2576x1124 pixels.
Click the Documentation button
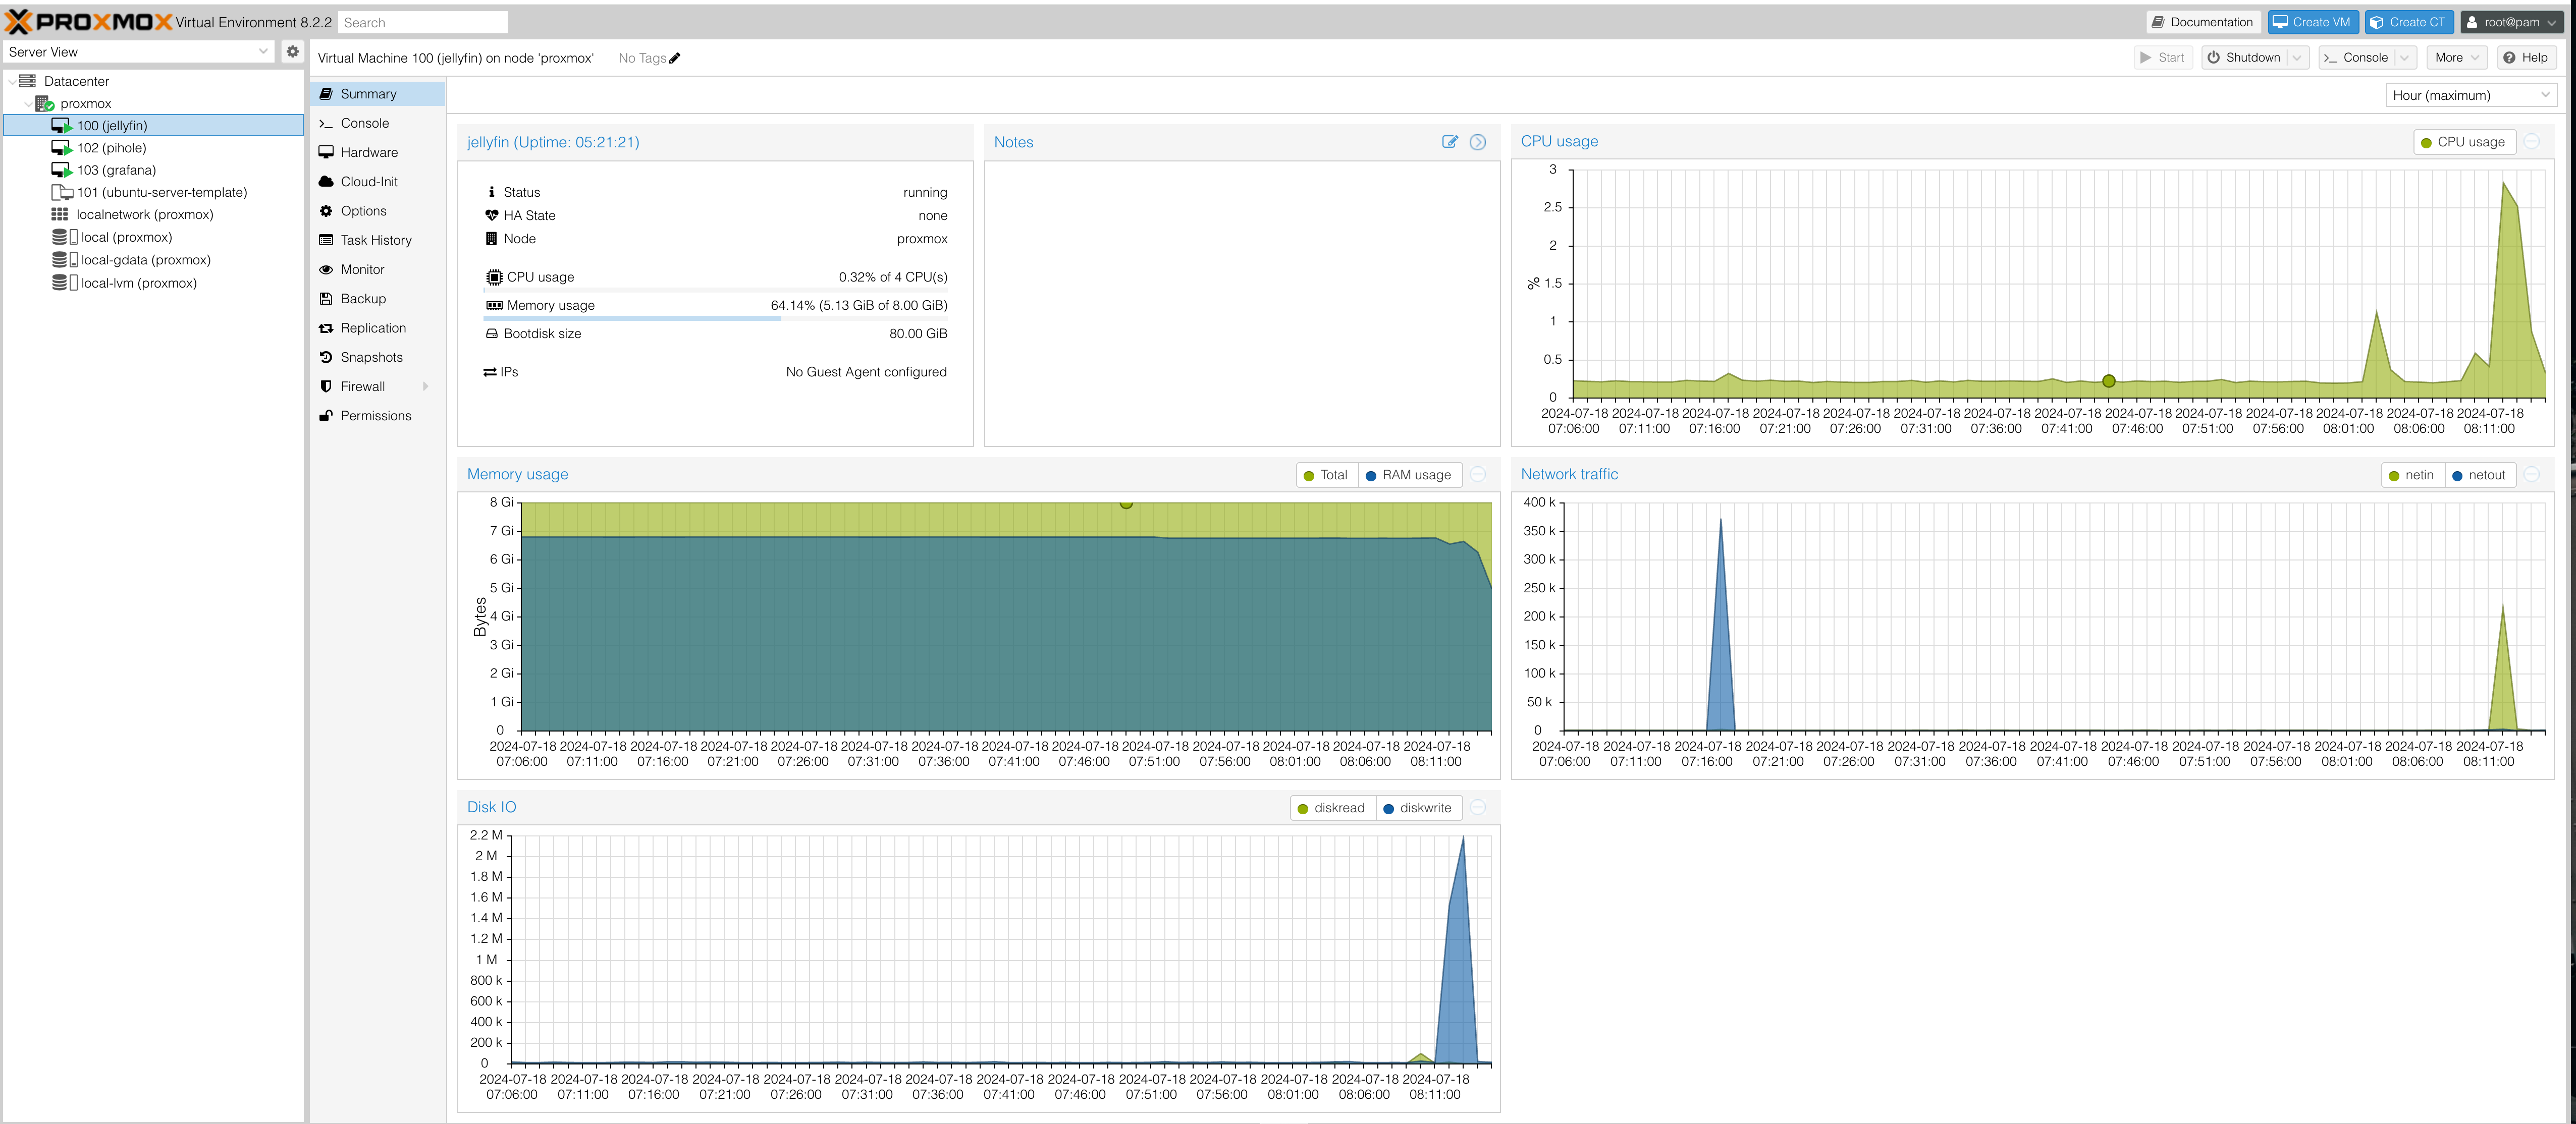click(x=2202, y=22)
